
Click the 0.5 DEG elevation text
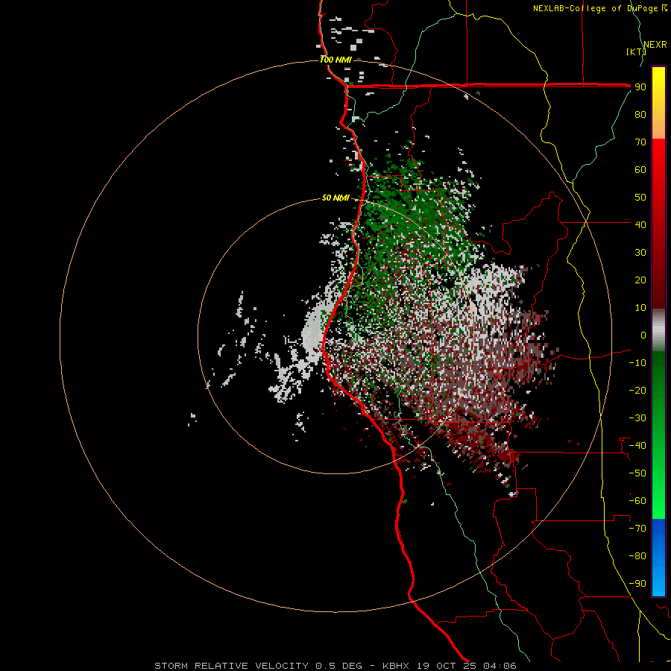click(339, 666)
